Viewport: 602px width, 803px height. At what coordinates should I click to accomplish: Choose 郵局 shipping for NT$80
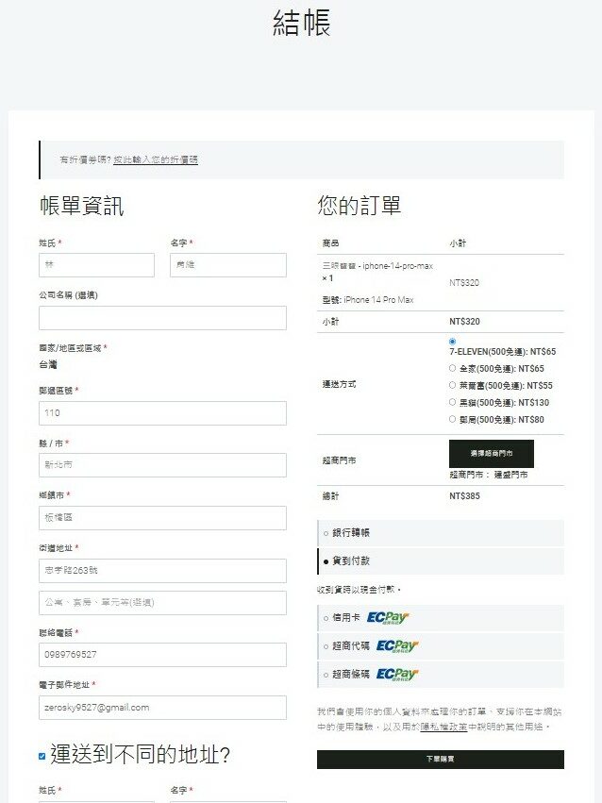pos(453,420)
